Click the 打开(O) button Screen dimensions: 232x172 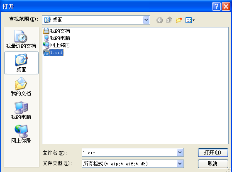pyautogui.click(x=213, y=152)
